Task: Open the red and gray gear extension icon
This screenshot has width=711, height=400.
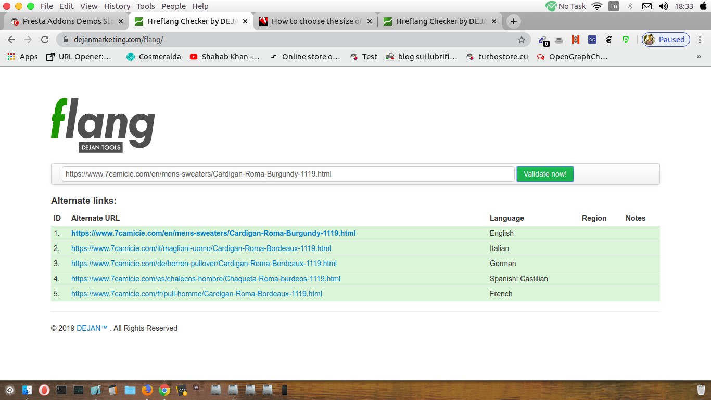Action: (x=576, y=40)
